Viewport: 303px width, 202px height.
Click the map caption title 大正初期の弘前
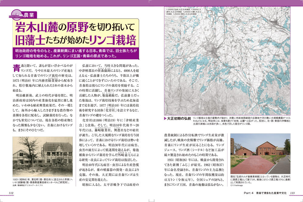coord(179,119)
